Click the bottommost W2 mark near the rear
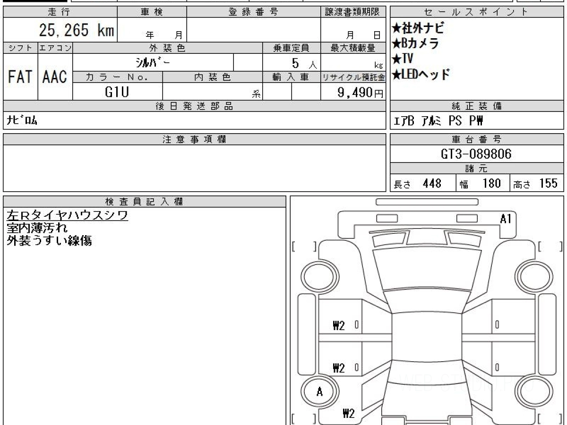Screen dimensions: 567x425 pos(348,414)
